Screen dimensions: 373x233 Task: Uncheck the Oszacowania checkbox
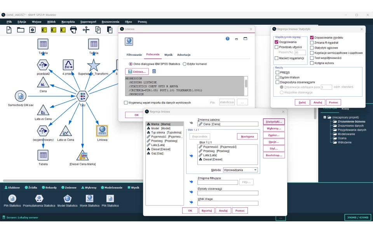coord(277,42)
